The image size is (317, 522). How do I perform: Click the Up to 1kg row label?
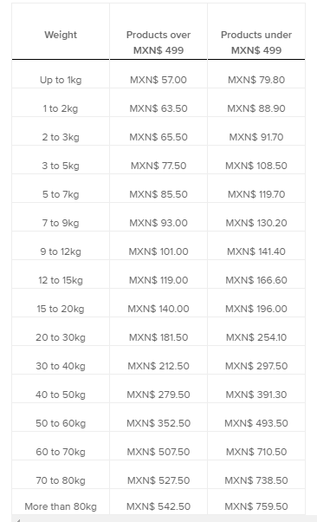(61, 80)
